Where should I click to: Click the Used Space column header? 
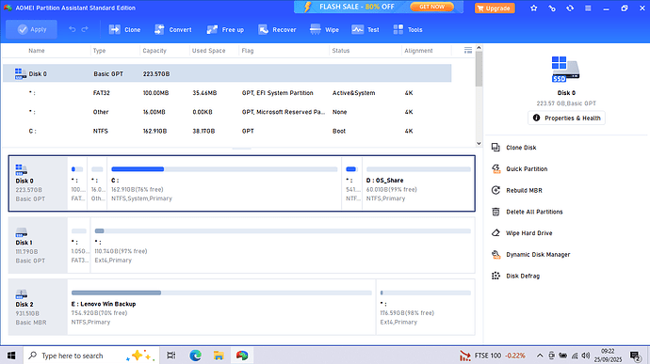(x=208, y=51)
